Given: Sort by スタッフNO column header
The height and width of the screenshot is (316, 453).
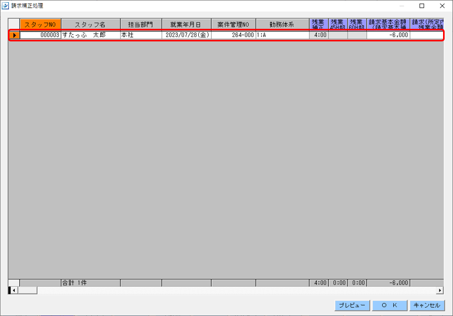Looking at the screenshot, I should click(40, 25).
